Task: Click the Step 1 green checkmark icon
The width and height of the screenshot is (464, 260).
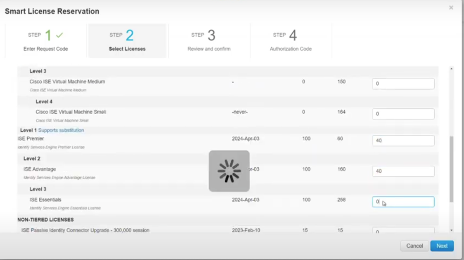Action: (x=59, y=35)
